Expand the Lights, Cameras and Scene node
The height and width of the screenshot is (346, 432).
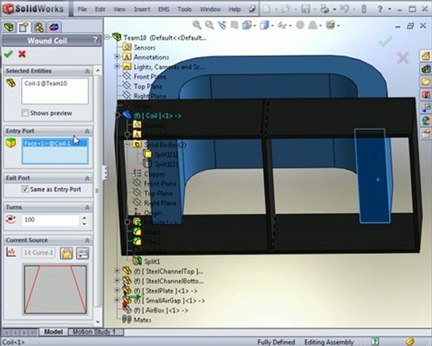pos(117,66)
